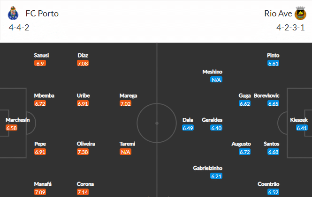This screenshot has width=312, height=197.
Task: Click the 4-2-3-1 formation label
Action: point(290,28)
